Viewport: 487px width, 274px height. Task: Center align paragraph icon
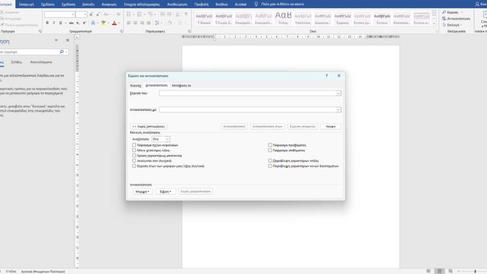click(x=136, y=23)
